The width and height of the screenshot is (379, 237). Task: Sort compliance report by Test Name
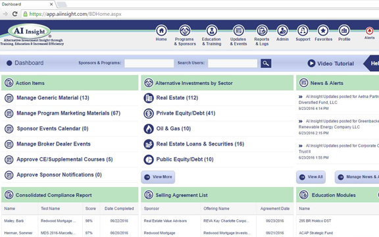[50, 209]
